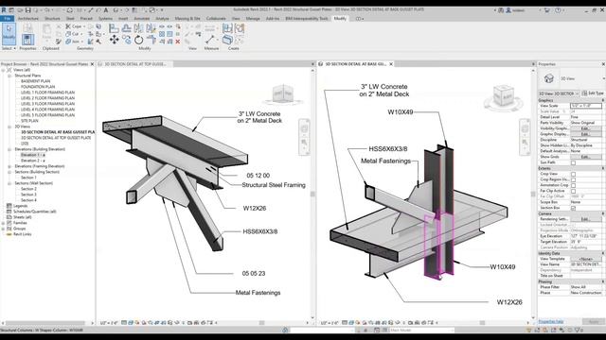606x340 pixels.
Task: Click the Help question mark icon in title bar
Action: point(558,10)
